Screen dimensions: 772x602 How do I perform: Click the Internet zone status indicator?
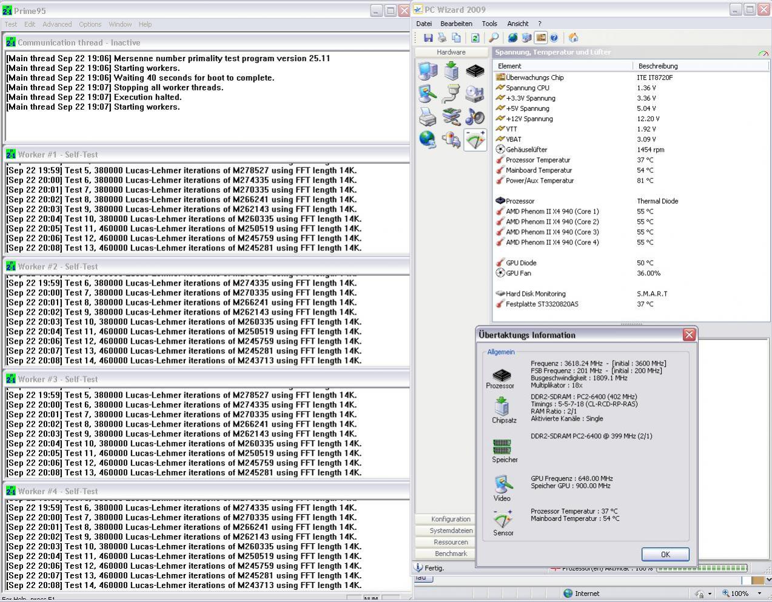click(x=581, y=594)
